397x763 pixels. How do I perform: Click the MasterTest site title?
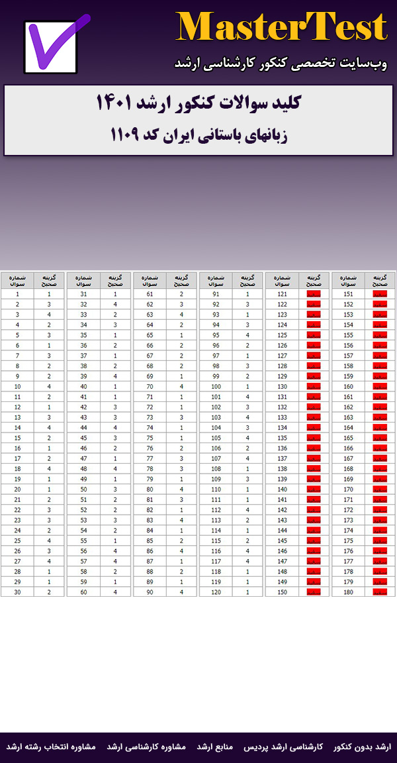click(x=281, y=28)
